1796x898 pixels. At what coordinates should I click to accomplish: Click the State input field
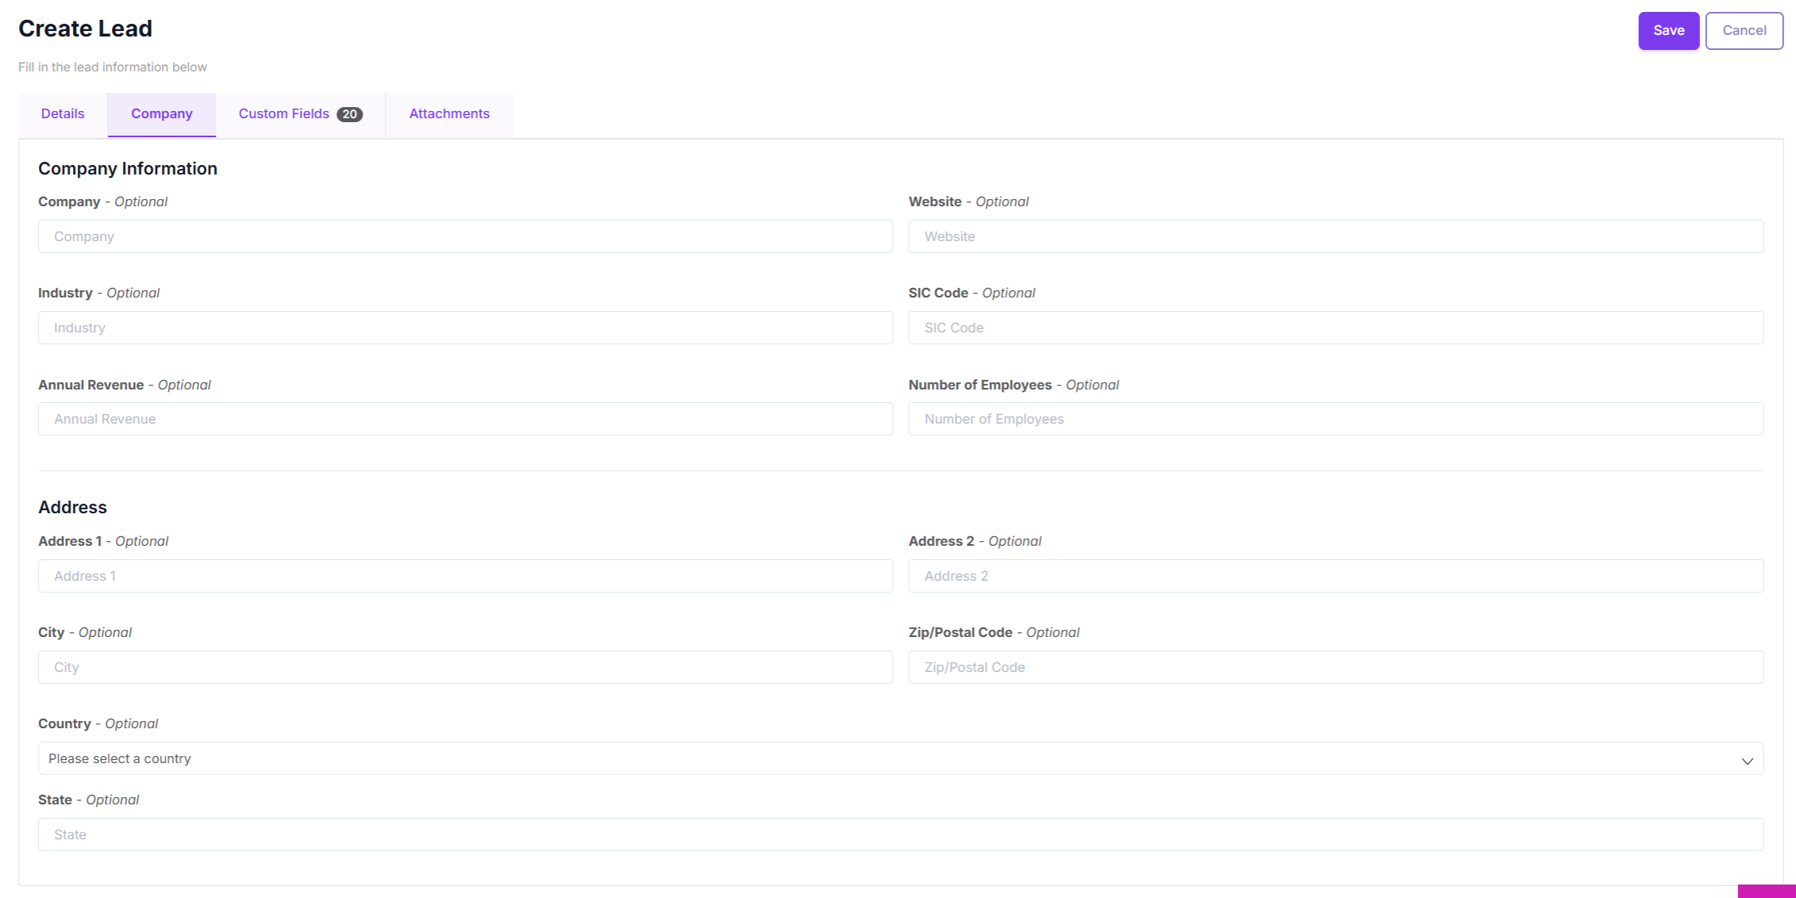click(901, 835)
